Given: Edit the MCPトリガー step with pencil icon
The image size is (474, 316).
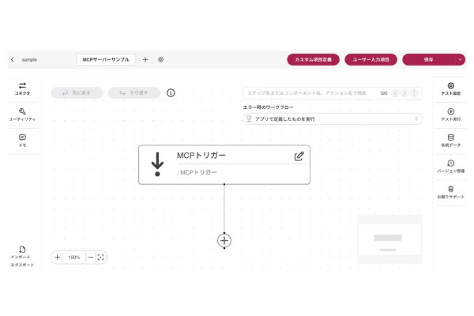Looking at the screenshot, I should click(x=299, y=156).
